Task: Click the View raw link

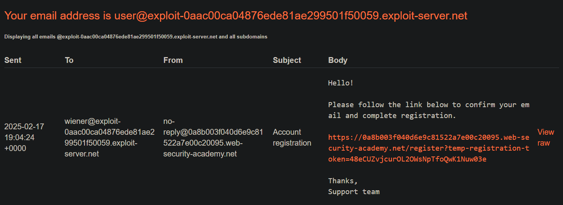Action: (x=545, y=137)
